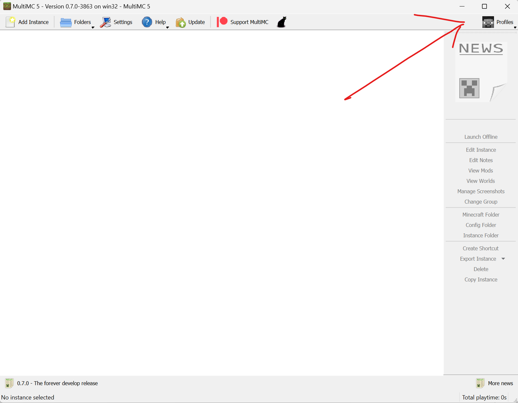Click Delete in the side panel

pyautogui.click(x=481, y=269)
